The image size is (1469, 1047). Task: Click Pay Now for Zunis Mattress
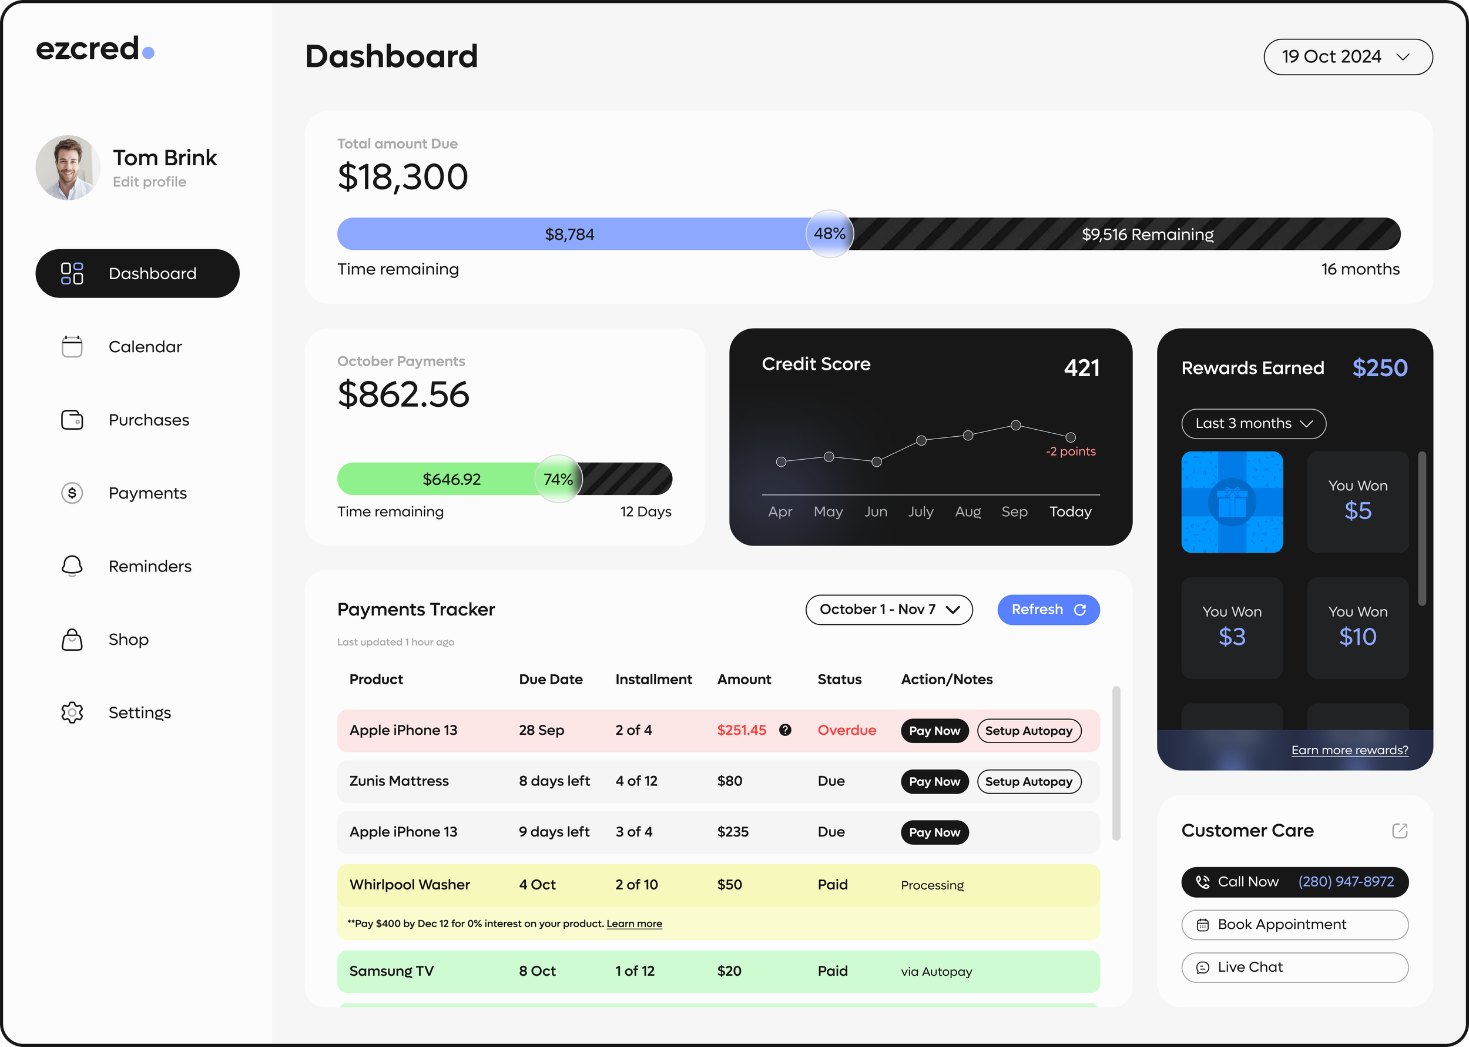(934, 781)
